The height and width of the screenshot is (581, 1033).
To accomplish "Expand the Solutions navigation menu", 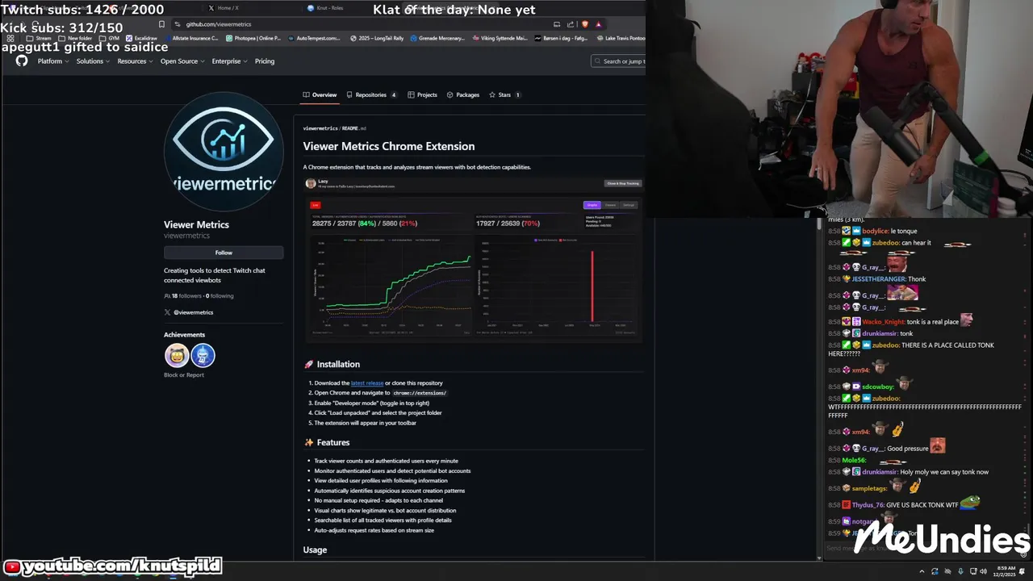I will 92,61.
